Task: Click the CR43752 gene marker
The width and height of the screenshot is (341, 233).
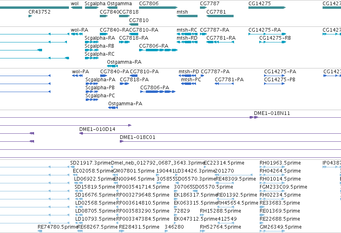Action: [x=30, y=16]
